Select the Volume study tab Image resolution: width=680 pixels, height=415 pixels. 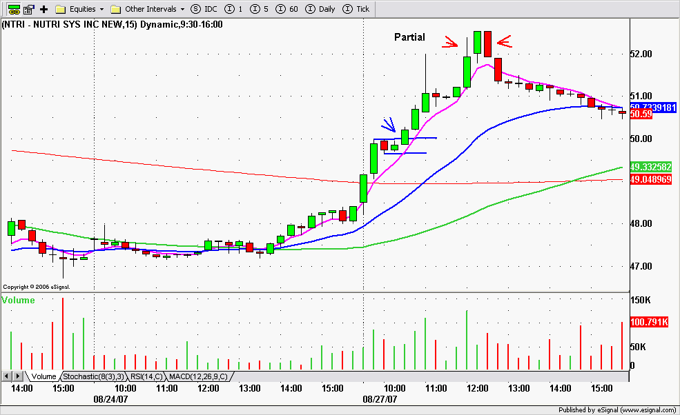43,376
